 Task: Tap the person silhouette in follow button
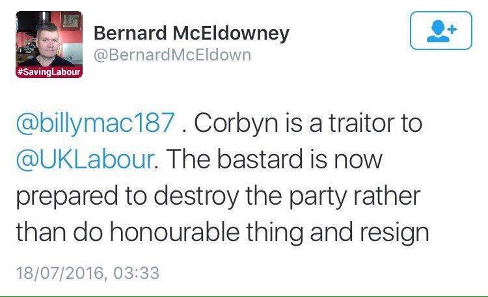(438, 31)
